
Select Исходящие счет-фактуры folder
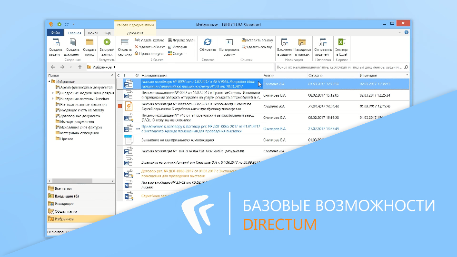pos(79,128)
